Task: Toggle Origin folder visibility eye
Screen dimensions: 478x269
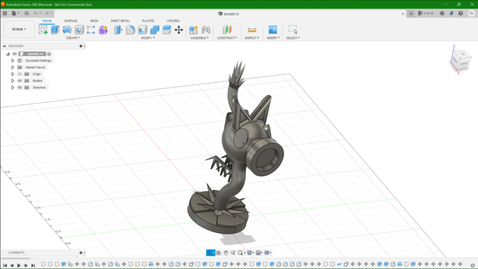Action: pos(20,74)
